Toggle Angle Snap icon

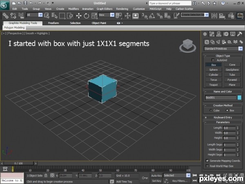click(152, 16)
